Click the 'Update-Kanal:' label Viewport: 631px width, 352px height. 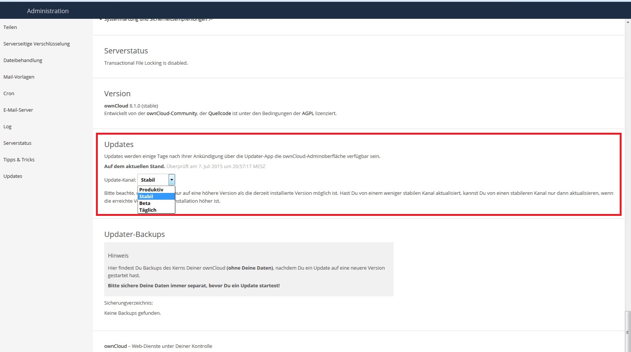click(x=120, y=180)
